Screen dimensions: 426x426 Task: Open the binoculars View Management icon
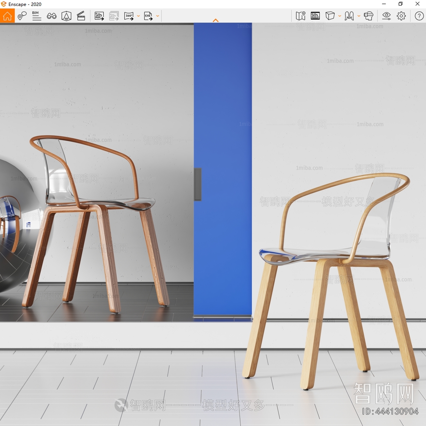click(51, 16)
